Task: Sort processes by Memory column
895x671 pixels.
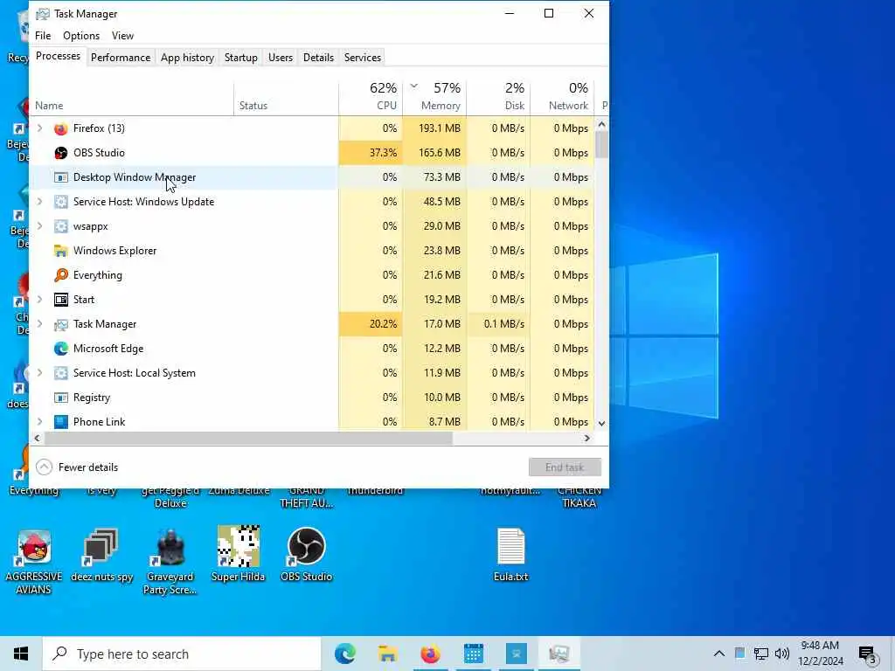Action: click(x=435, y=97)
